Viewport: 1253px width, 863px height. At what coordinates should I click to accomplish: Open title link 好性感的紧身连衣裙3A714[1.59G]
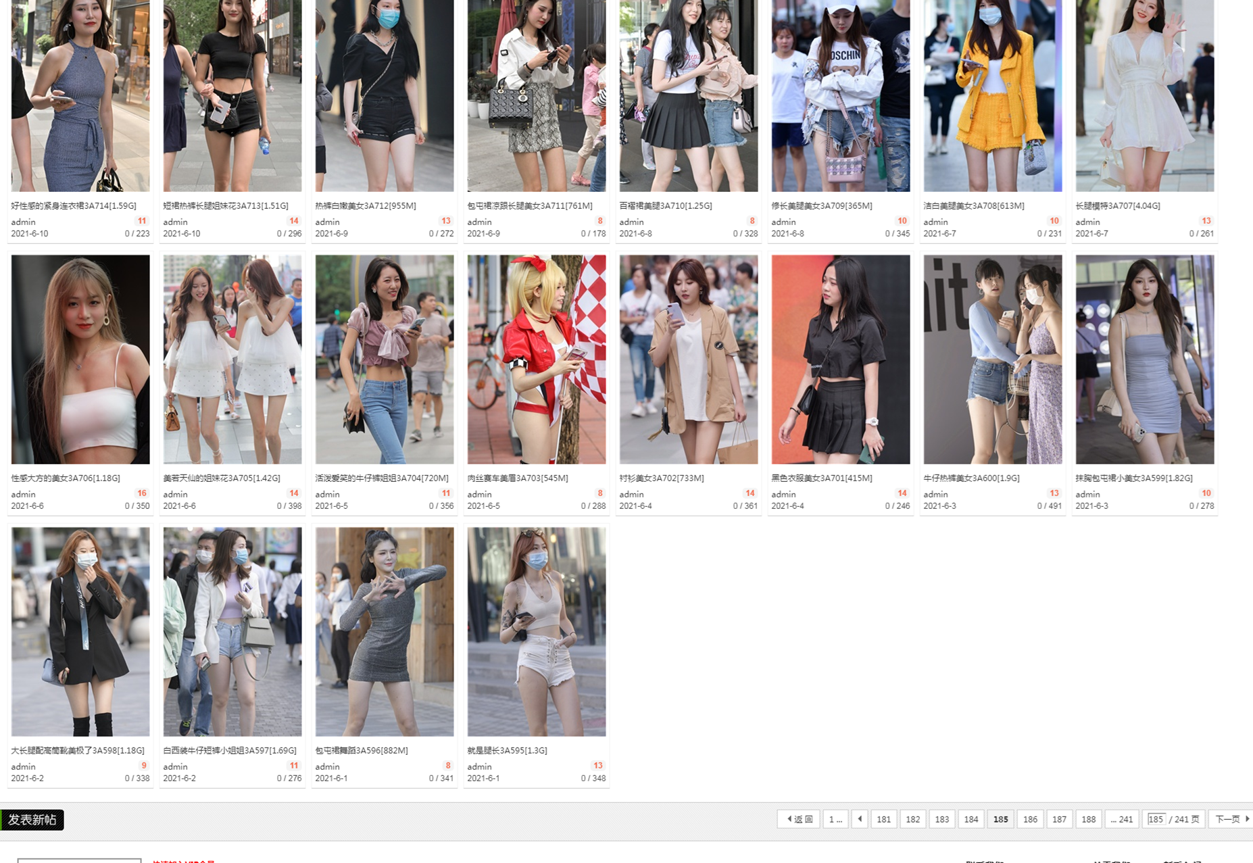[x=74, y=205]
